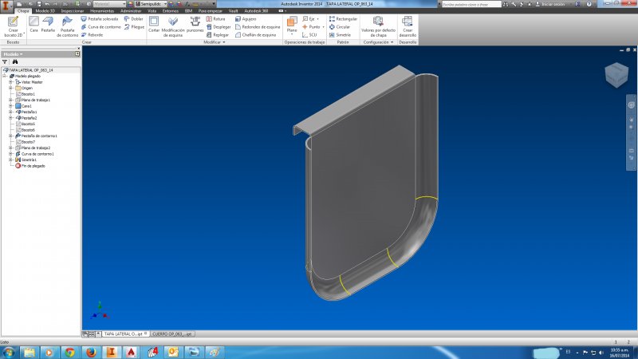The height and width of the screenshot is (359, 638).
Task: Start the Crear boceto 2D tool
Action: point(13,27)
